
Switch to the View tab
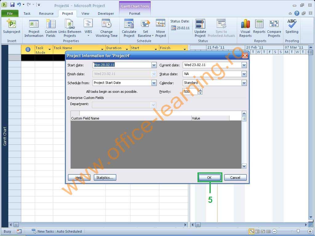pyautogui.click(x=85, y=14)
